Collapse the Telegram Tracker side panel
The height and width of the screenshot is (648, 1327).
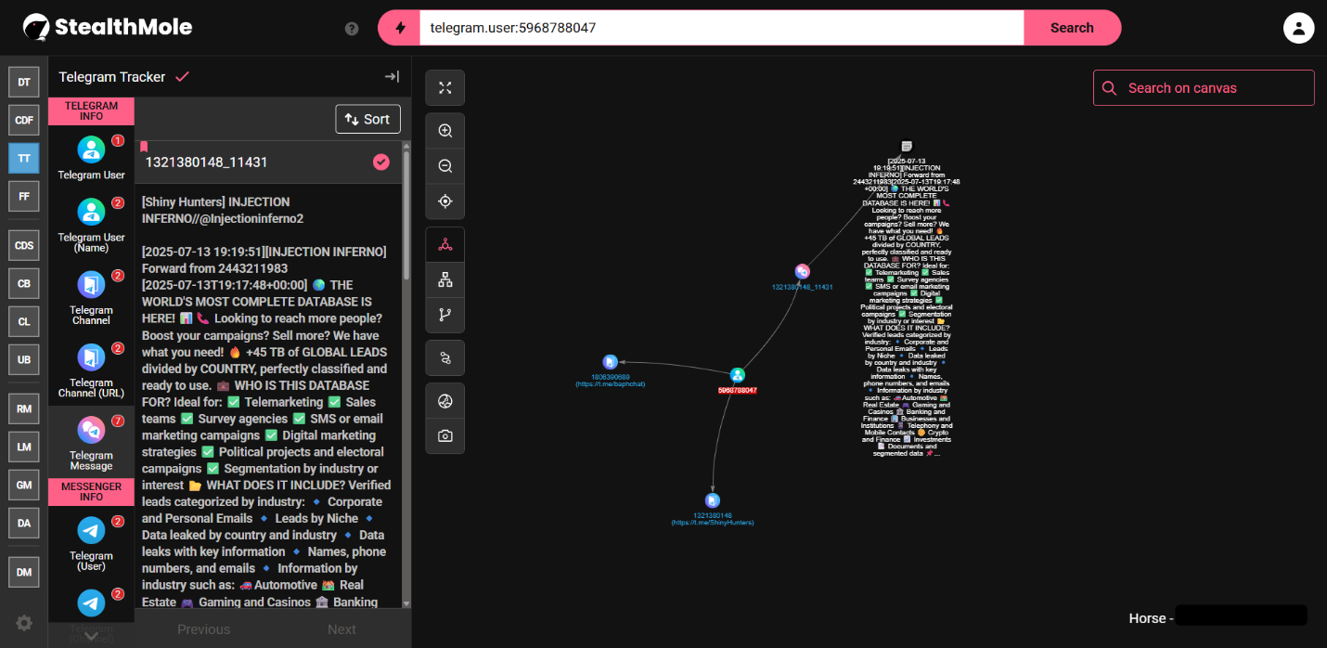click(392, 77)
